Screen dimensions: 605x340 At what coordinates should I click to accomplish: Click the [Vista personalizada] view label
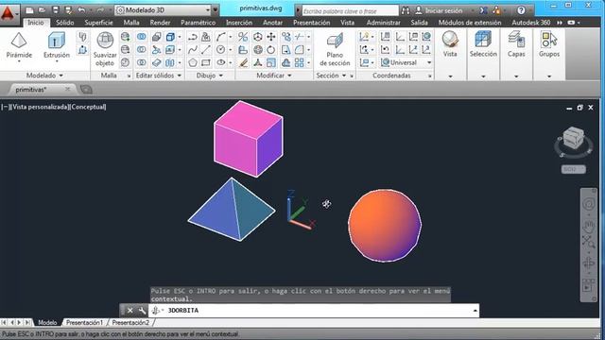[x=40, y=107]
